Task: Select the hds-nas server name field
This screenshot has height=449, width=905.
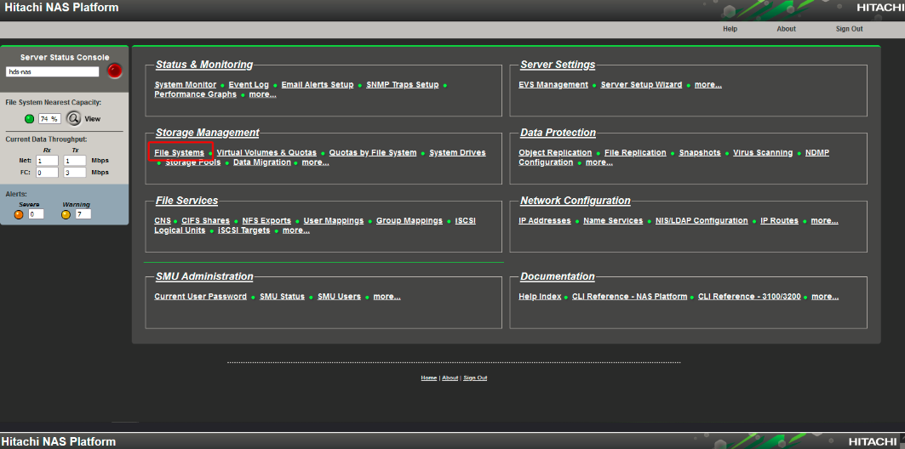Action: [x=53, y=72]
